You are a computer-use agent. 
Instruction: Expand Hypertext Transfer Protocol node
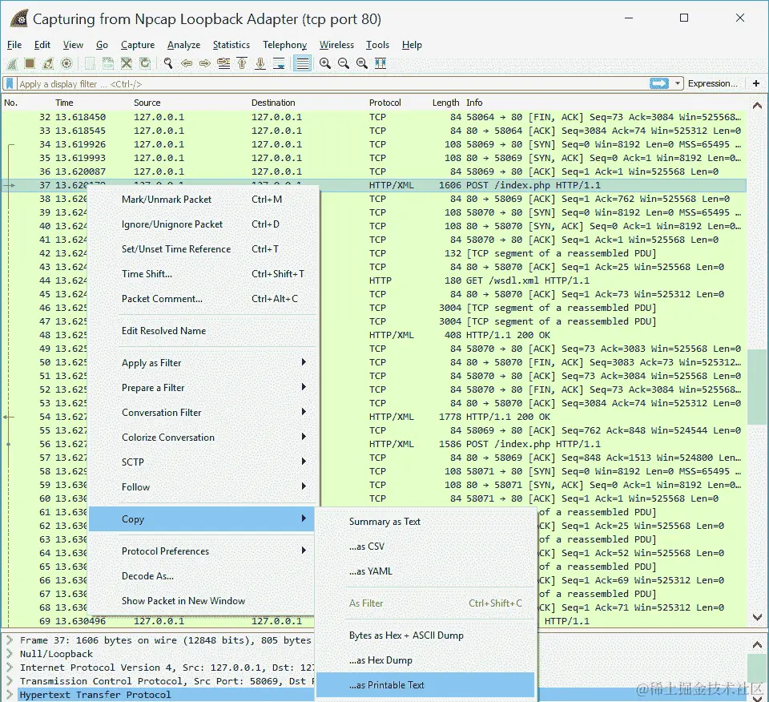[x=10, y=695]
